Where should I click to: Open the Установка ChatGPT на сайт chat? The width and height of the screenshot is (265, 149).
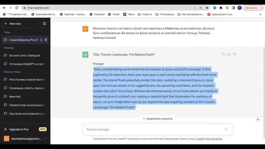(x=25, y=64)
